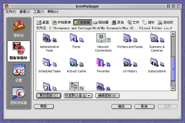Open the 文件(F) menu

click(11, 12)
